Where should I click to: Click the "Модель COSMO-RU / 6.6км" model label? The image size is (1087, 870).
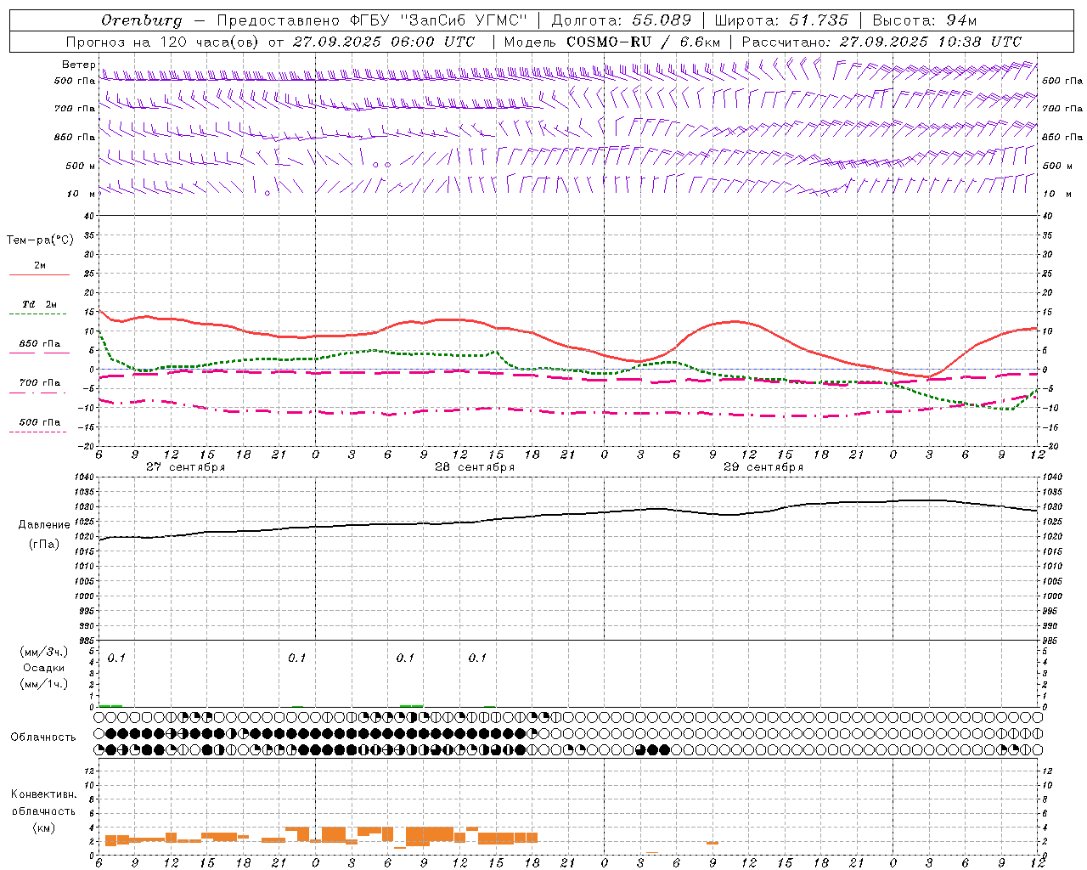(x=611, y=42)
